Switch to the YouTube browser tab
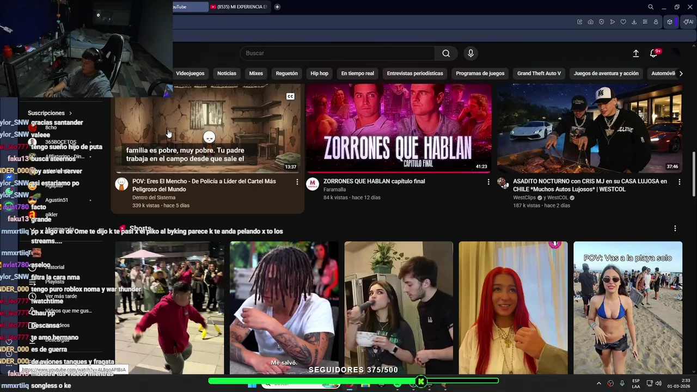This screenshot has height=392, width=697. [190, 7]
